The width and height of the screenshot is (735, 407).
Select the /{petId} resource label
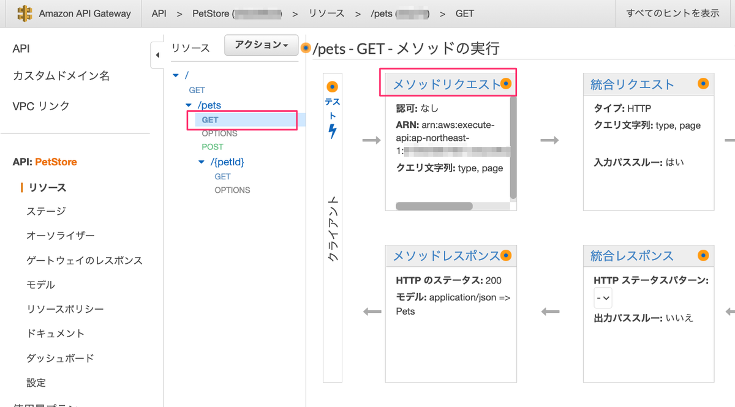point(227,162)
